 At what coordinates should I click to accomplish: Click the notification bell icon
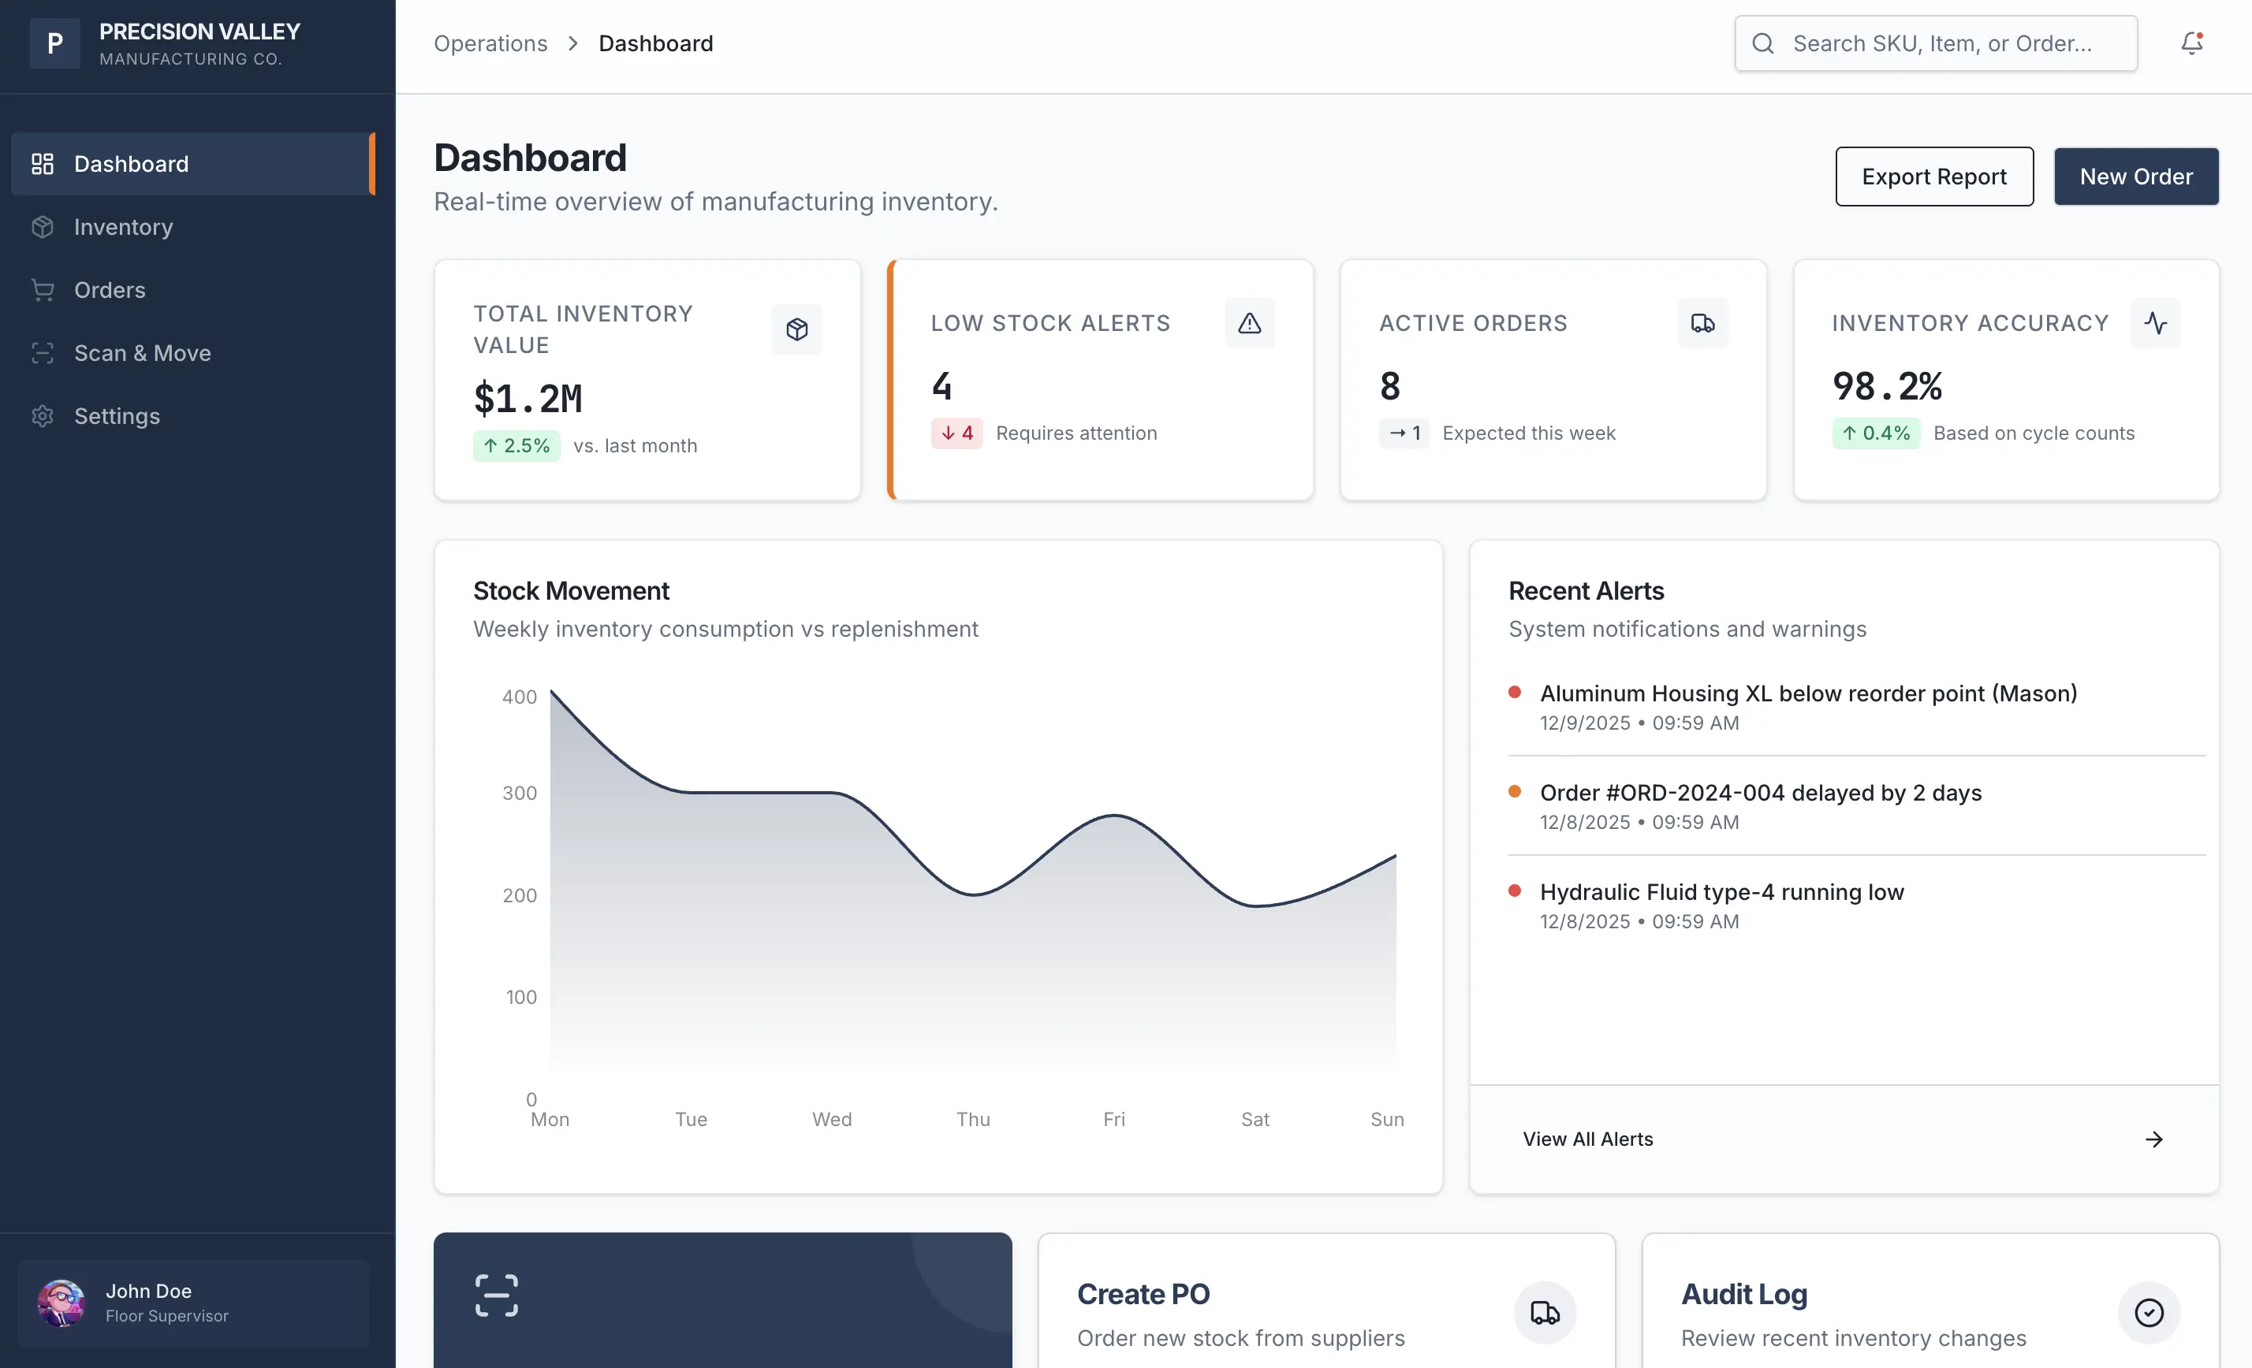pyautogui.click(x=2192, y=43)
